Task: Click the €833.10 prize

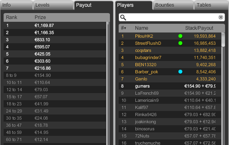Action: tap(42, 40)
